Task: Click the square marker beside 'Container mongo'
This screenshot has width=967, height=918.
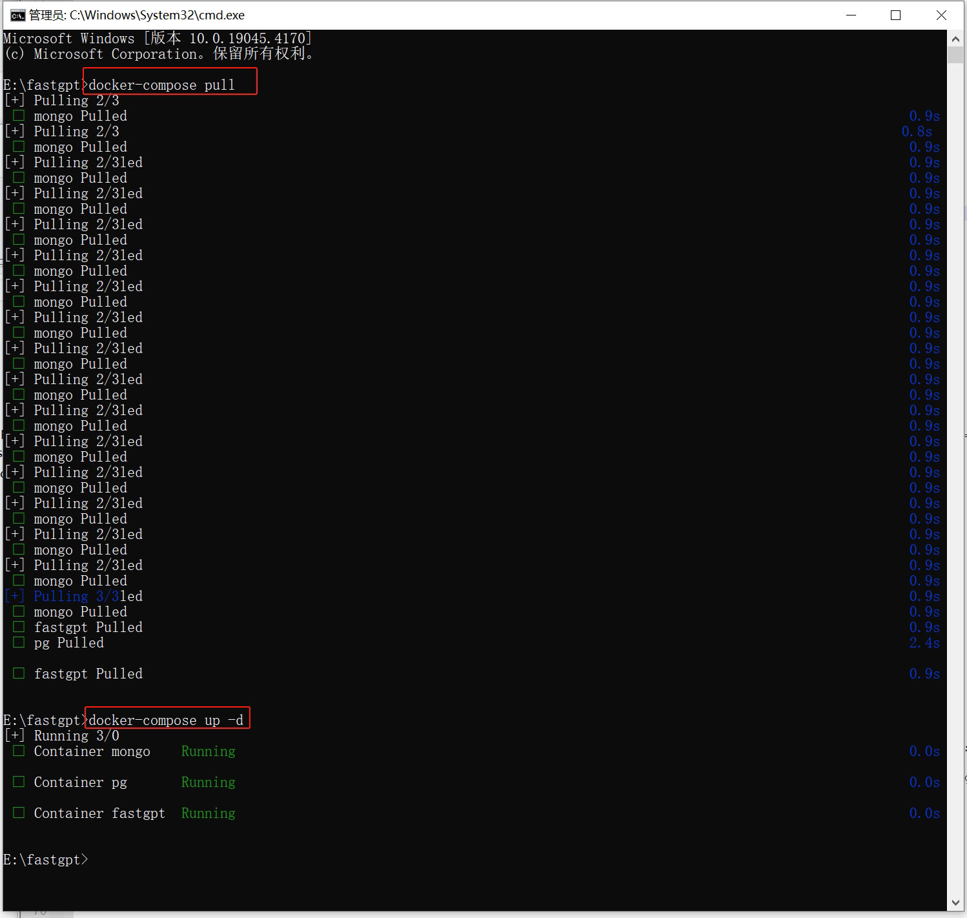Action: click(19, 751)
